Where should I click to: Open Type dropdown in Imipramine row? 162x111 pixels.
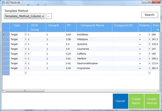(x=25, y=68)
